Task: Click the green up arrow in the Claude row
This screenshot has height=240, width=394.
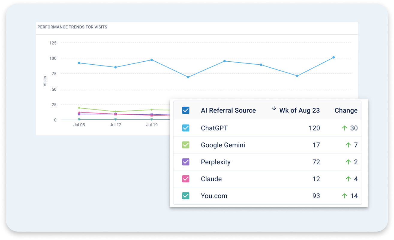Action: point(348,179)
